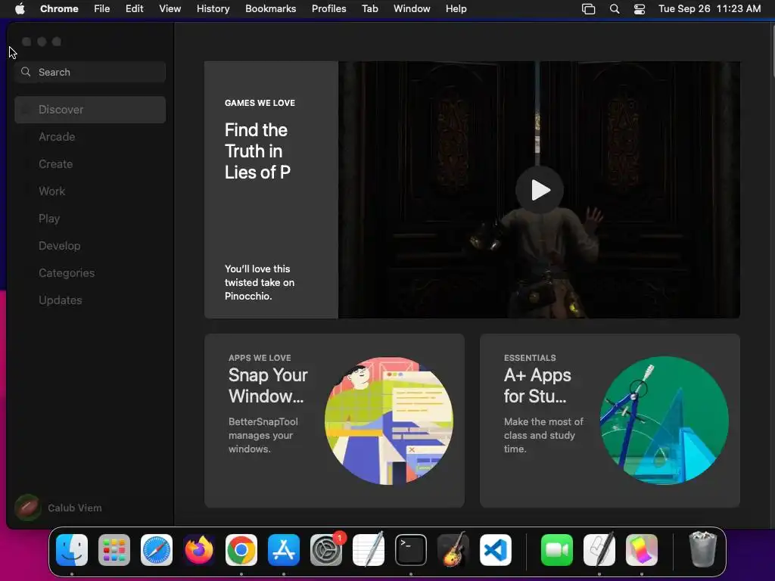Click the Apple menu logo
Viewport: 775px width, 581px height.
(x=20, y=8)
